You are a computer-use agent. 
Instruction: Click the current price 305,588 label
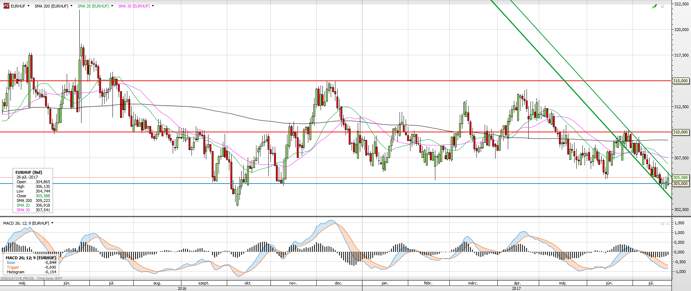point(681,177)
